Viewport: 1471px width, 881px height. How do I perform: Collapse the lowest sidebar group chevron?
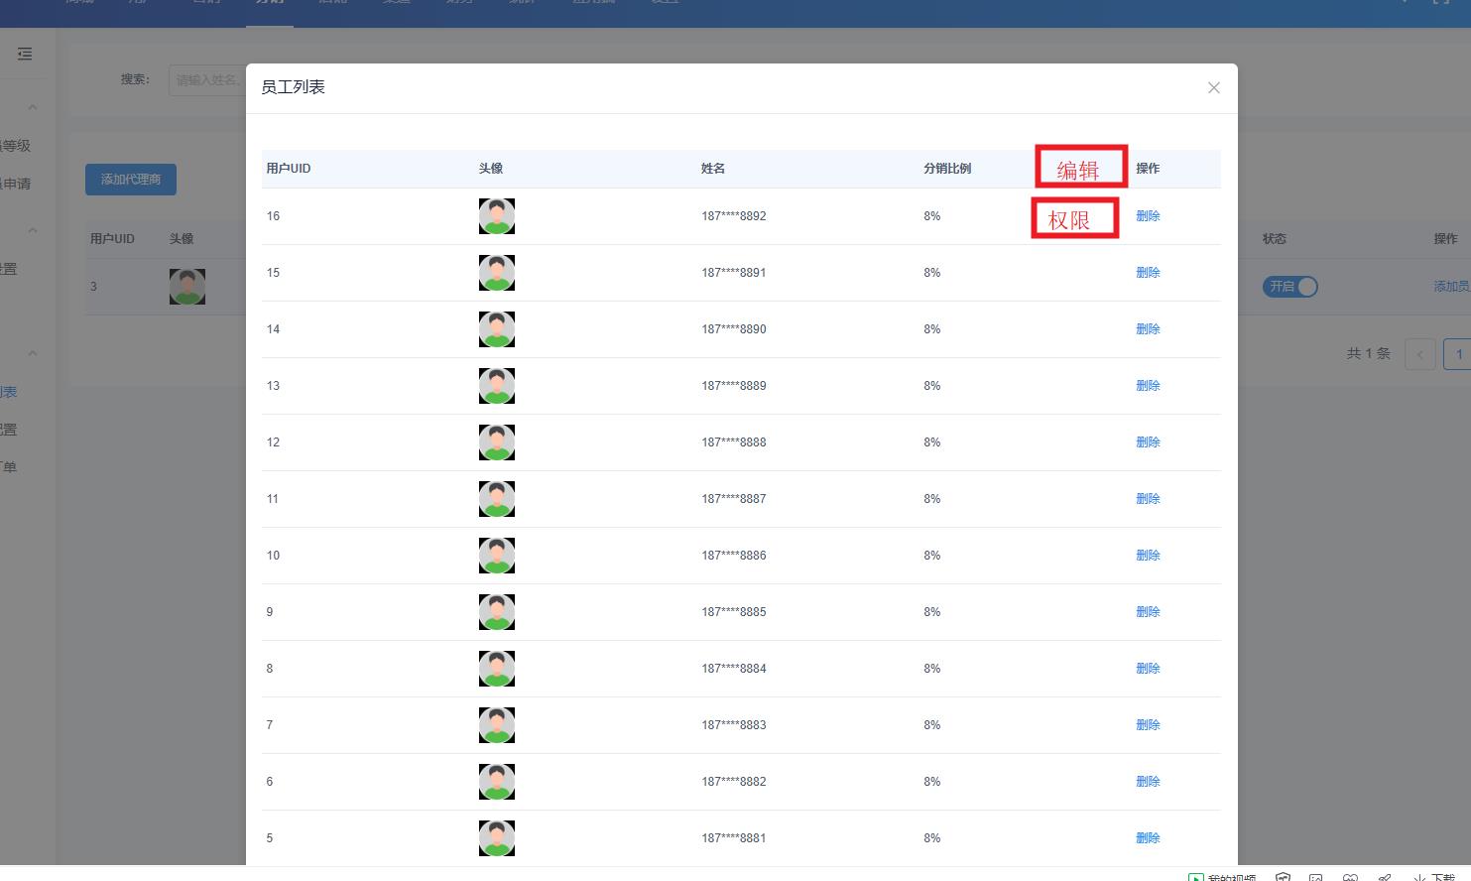click(33, 353)
